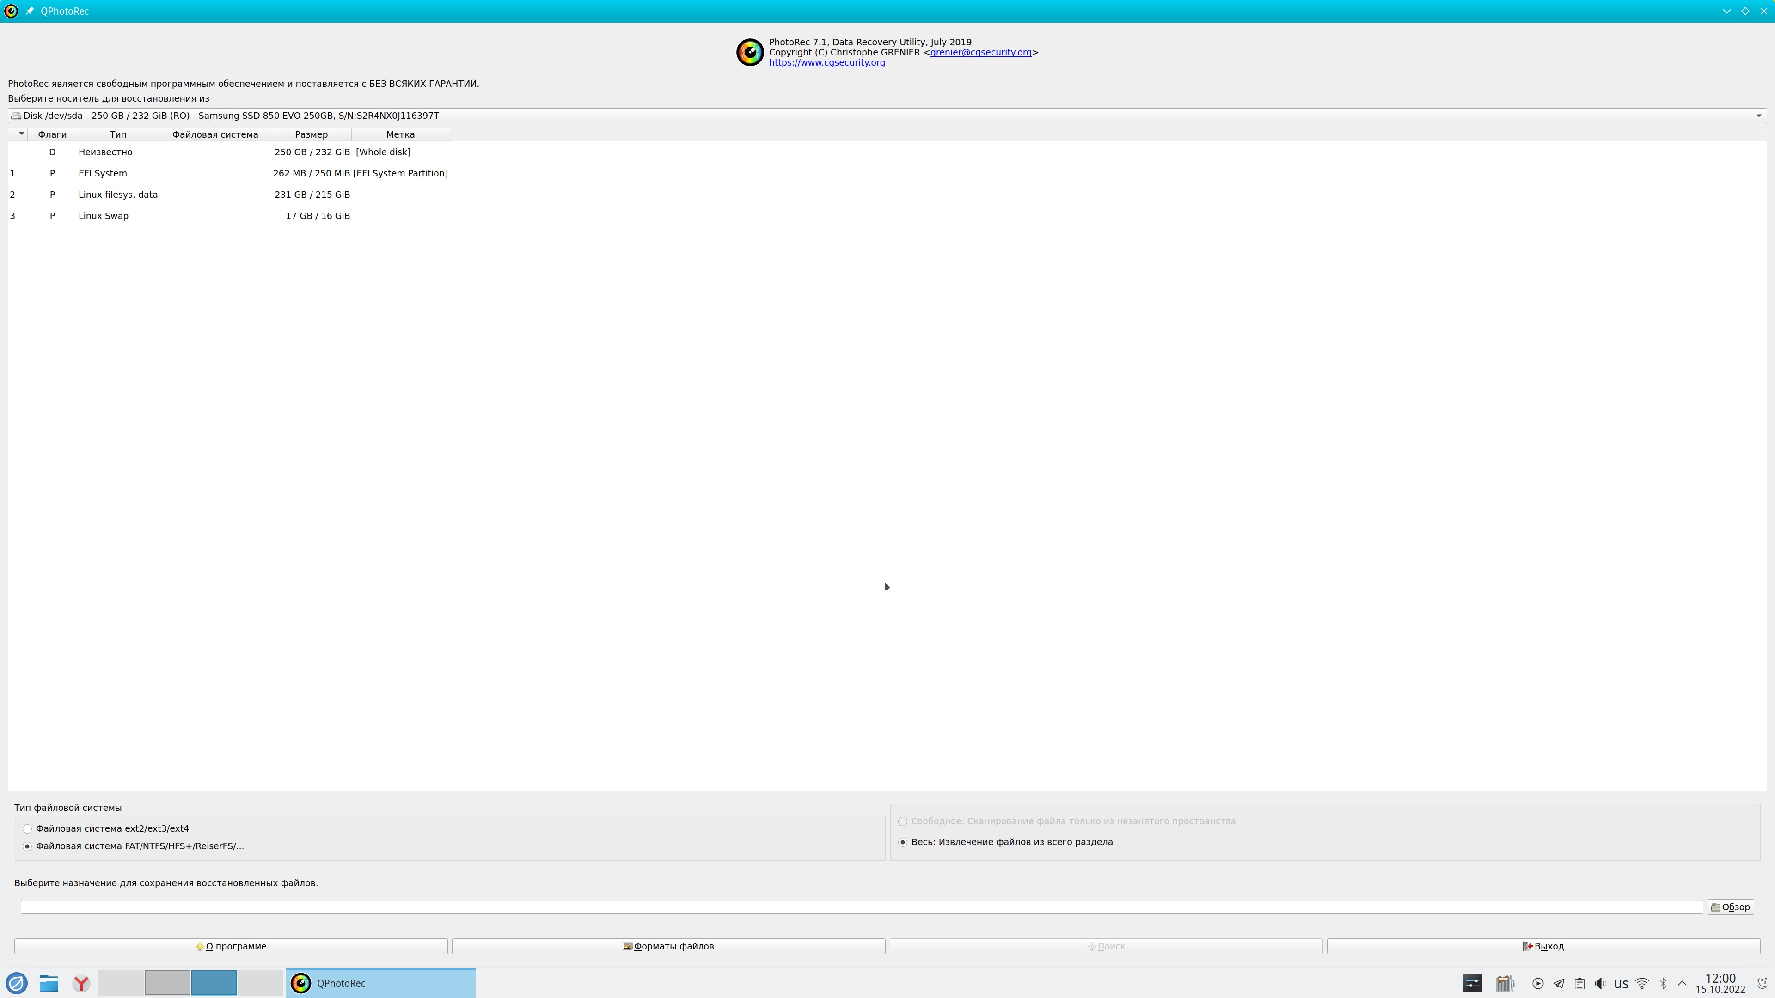Select FAT/NTFS/HFS+/ReiserFS file system option
The image size is (1775, 998).
(28, 846)
